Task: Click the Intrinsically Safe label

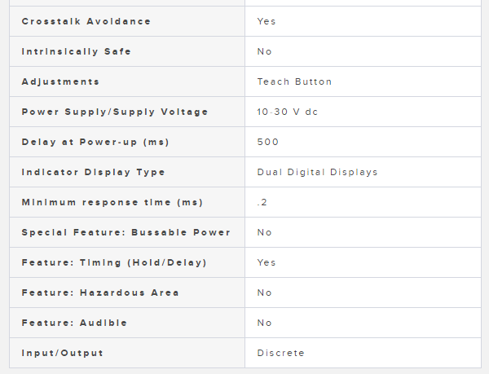Action: coord(76,51)
